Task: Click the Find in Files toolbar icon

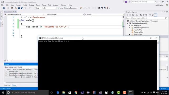Action: coord(81,8)
